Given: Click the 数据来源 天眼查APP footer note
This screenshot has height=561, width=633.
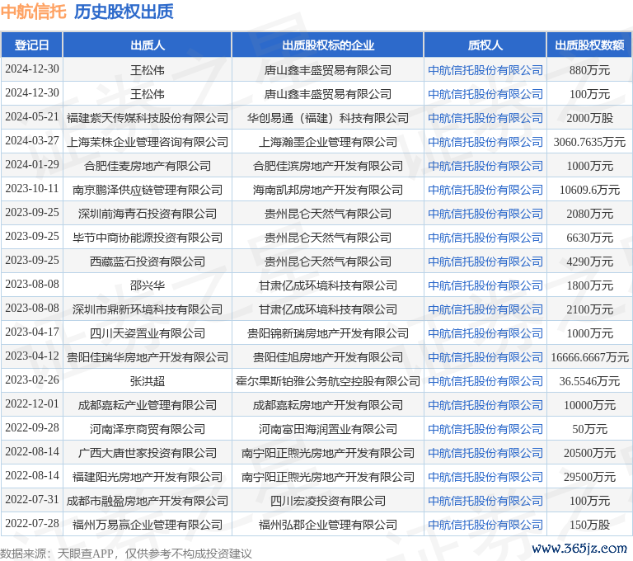Looking at the screenshot, I should point(126,554).
